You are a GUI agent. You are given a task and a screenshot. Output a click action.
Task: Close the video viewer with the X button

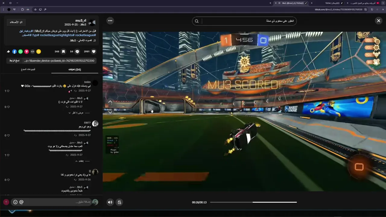[x=378, y=21]
